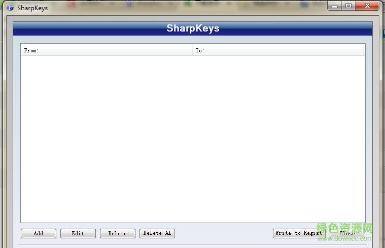Click the Write to Registry button
The image size is (385, 248).
[x=299, y=233]
